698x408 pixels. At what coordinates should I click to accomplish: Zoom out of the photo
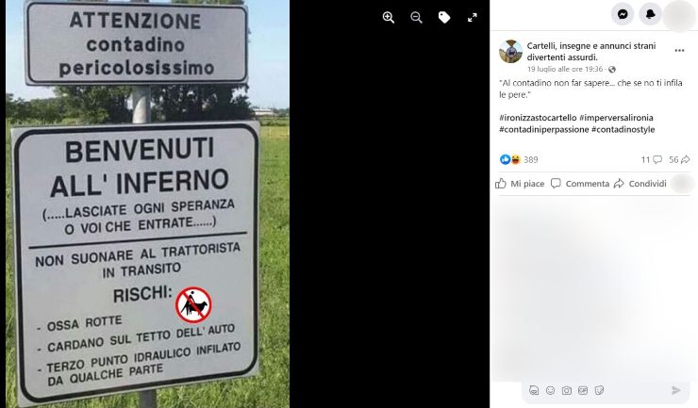point(416,17)
